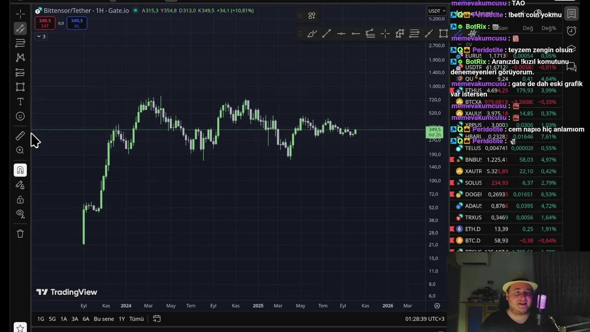
Task: Select the 6A time range
Action: (86, 319)
